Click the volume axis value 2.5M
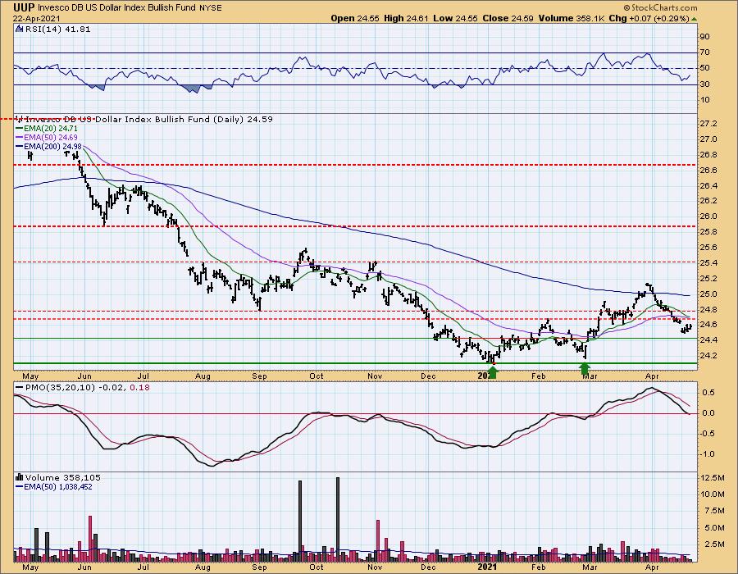This screenshot has height=574, width=738. pos(714,544)
